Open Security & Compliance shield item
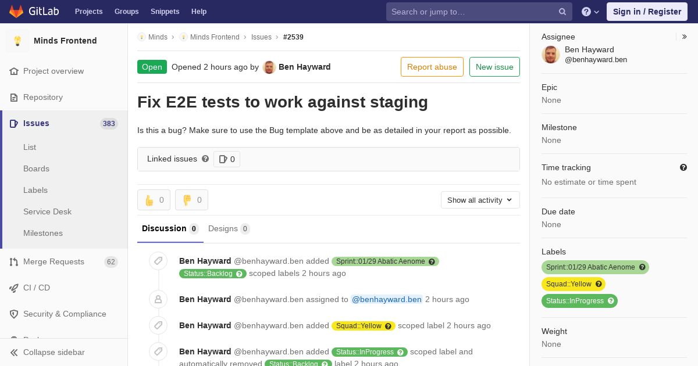The height and width of the screenshot is (366, 698). [x=64, y=314]
